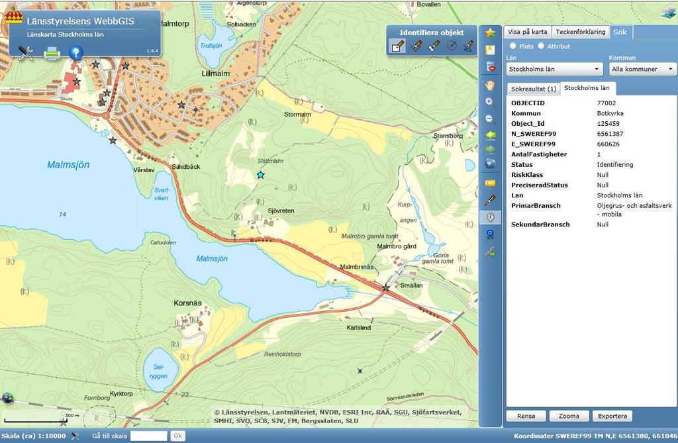Click the Malmbro gård map label
The width and height of the screenshot is (678, 443).
pos(397,246)
